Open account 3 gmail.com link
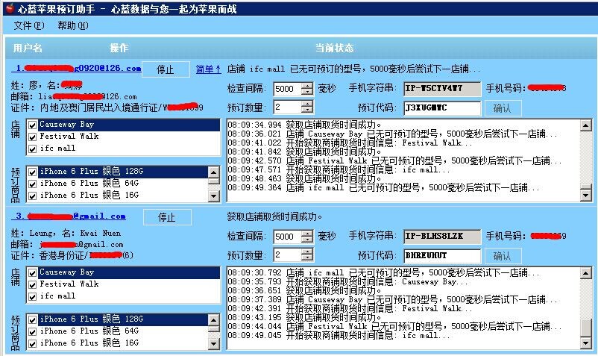The width and height of the screenshot is (598, 356). click(69, 216)
